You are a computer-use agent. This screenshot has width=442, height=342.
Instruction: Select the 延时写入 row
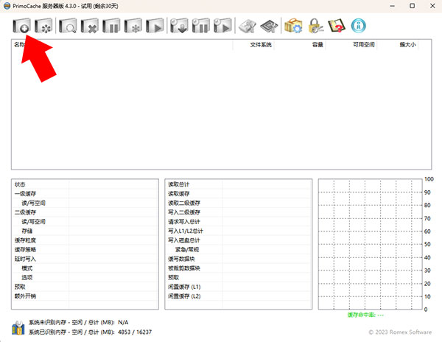click(85, 259)
